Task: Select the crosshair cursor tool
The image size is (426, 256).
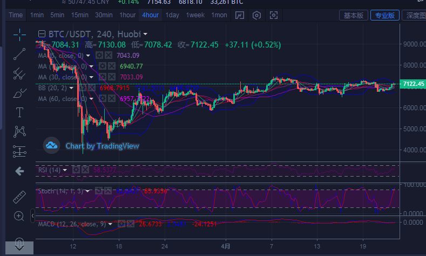Action: click(19, 35)
